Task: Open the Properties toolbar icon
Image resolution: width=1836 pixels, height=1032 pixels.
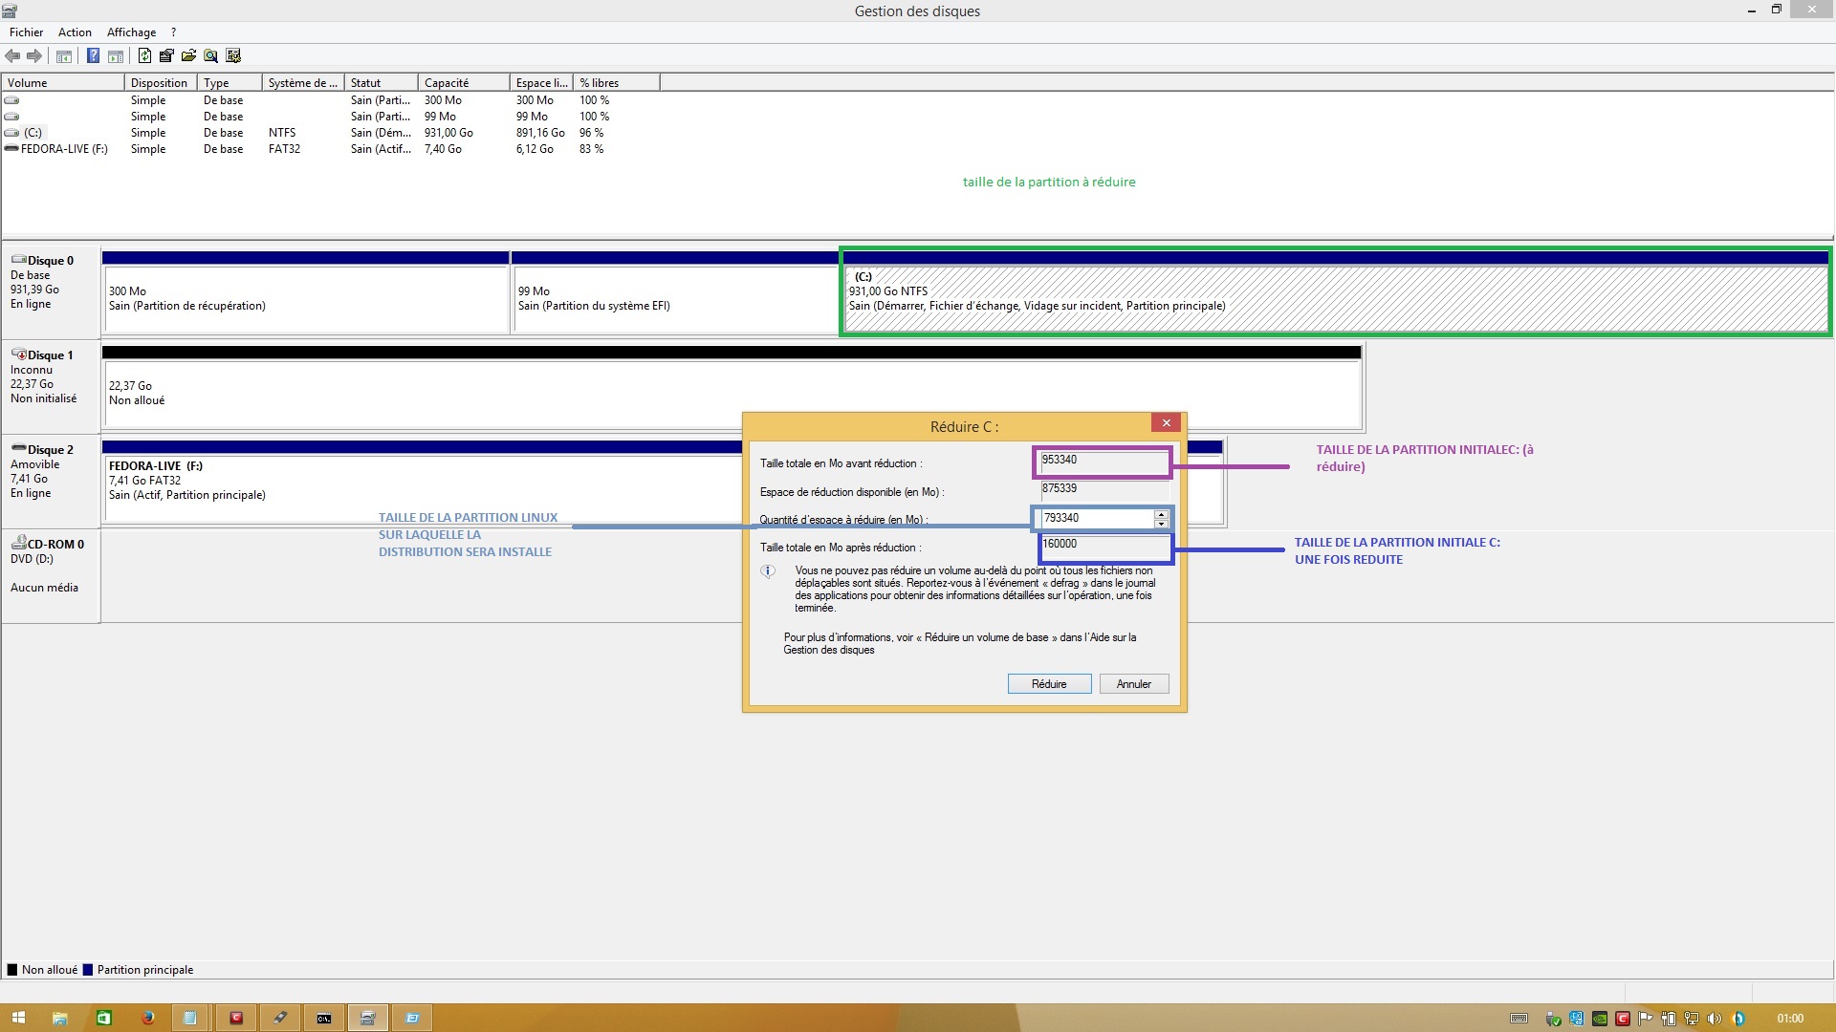Action: tap(166, 56)
